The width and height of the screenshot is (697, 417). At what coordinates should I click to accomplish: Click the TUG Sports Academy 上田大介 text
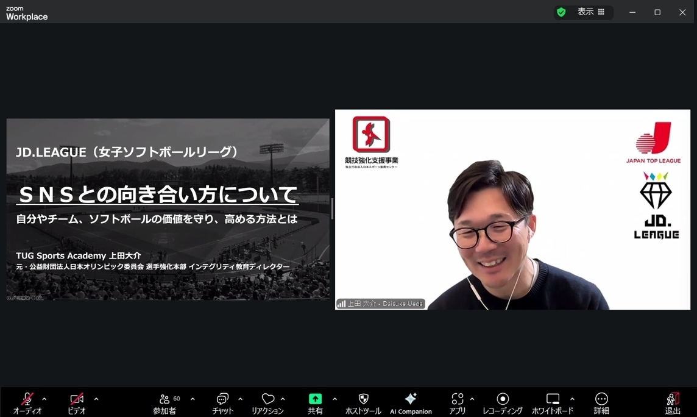click(78, 255)
